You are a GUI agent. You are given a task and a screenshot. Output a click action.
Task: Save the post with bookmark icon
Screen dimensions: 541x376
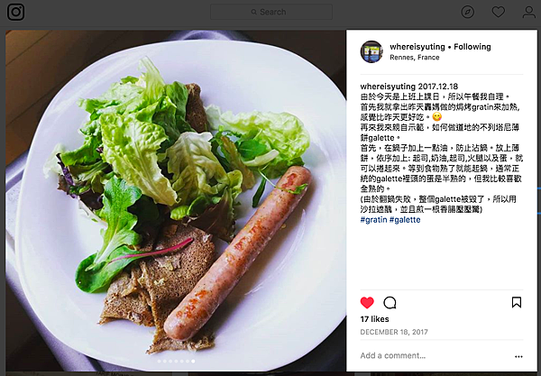(517, 302)
